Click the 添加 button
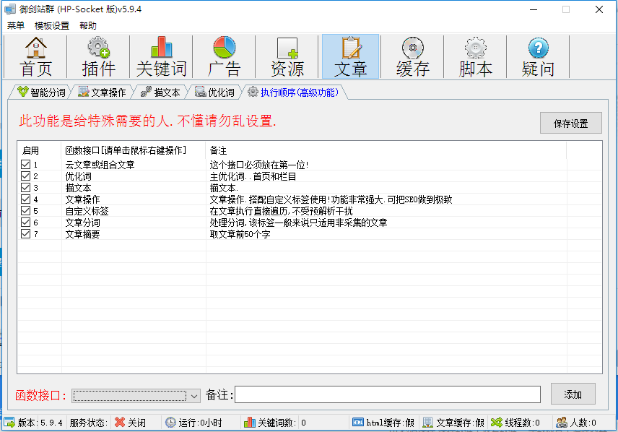The image size is (618, 432). point(573,394)
